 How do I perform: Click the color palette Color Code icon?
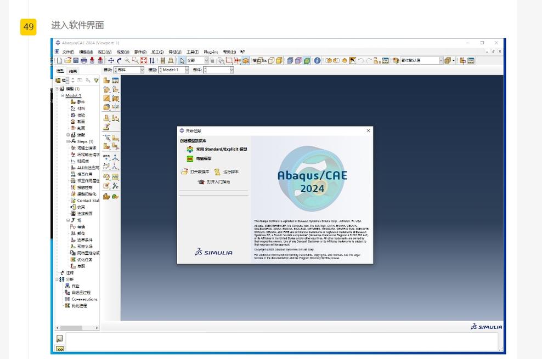tap(396, 60)
